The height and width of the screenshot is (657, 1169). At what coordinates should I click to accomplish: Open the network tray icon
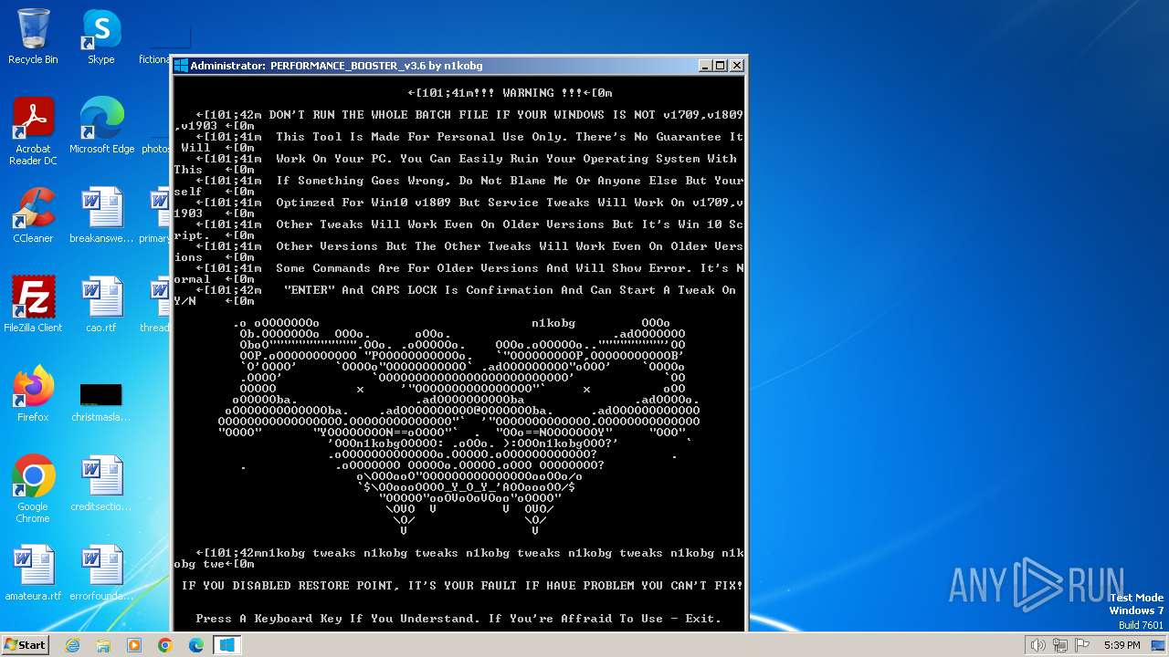(1060, 645)
